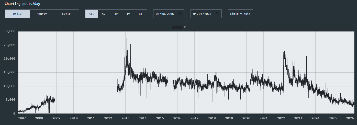The height and width of the screenshot is (125, 357).
Task: Show the last 6m range
Action: coord(140,14)
